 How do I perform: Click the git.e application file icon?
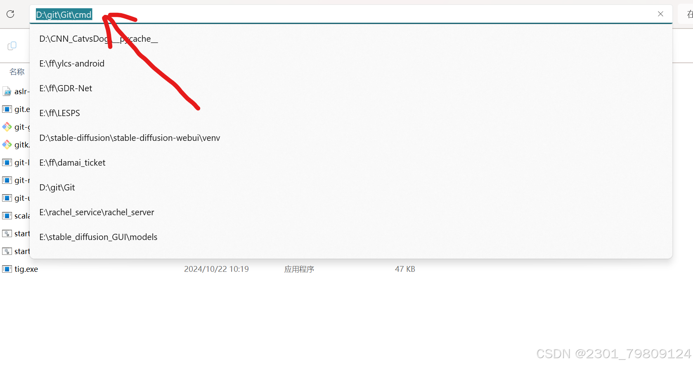[x=7, y=109]
